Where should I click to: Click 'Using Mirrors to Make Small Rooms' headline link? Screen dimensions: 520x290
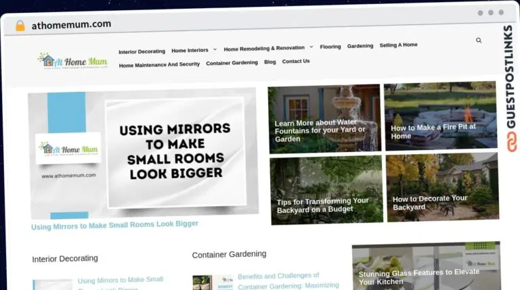coord(114,224)
